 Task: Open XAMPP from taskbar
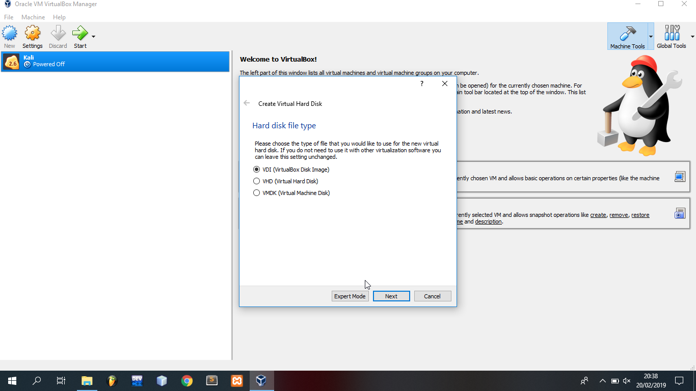pos(237,381)
